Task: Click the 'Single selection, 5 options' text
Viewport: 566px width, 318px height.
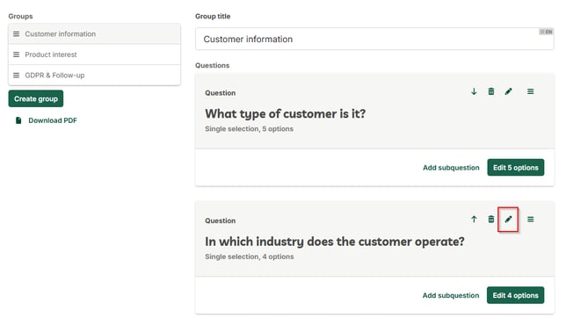Action: 249,129
